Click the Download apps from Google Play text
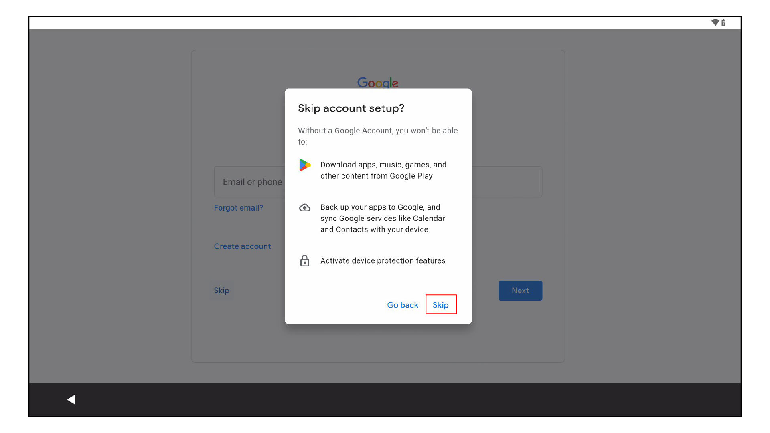 coord(383,170)
